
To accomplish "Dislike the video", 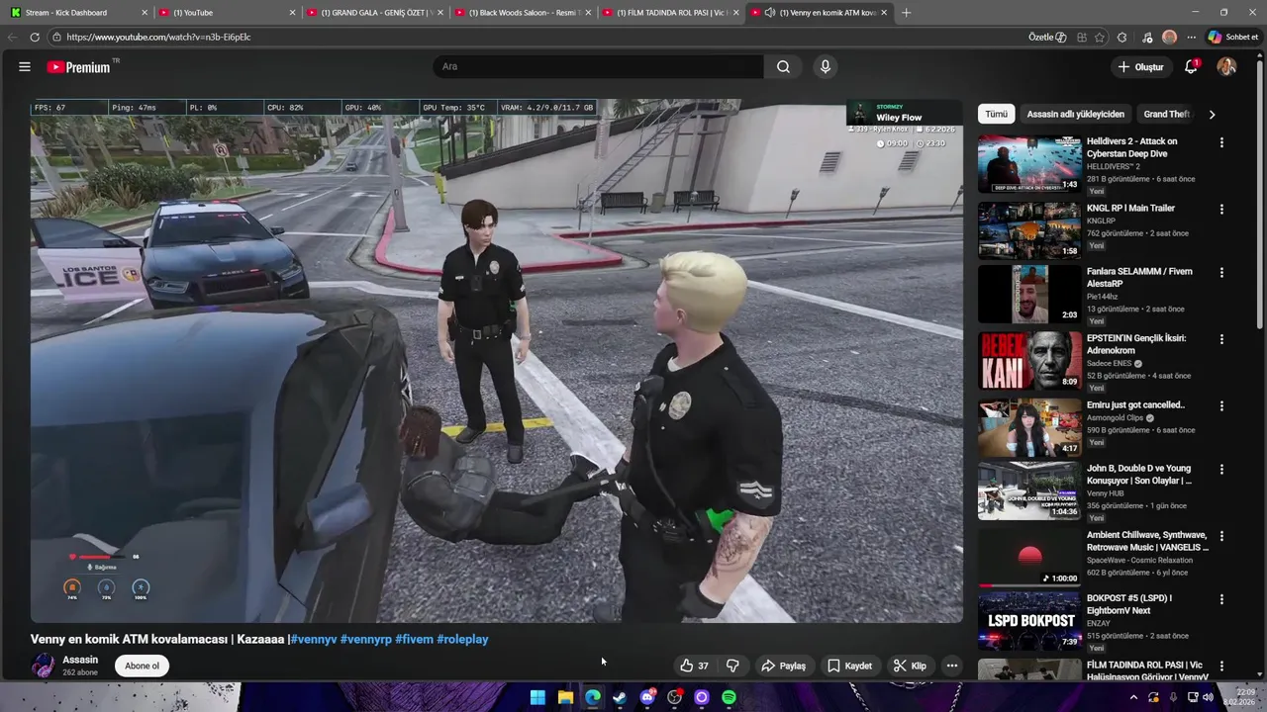I will pyautogui.click(x=733, y=666).
